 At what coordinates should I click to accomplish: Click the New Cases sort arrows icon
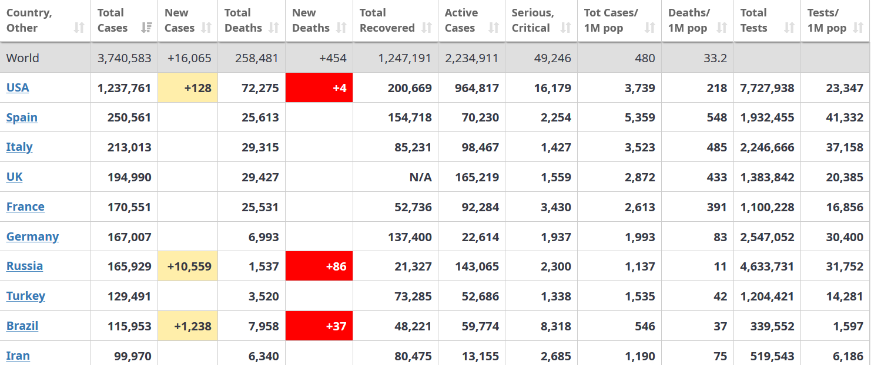206,28
